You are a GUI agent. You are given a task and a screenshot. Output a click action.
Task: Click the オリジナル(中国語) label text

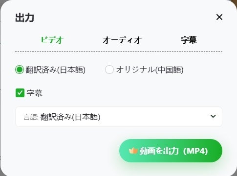[150, 70]
